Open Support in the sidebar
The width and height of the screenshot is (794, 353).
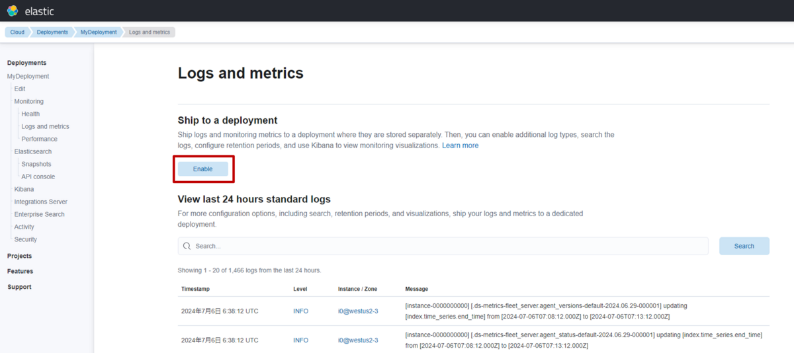(20, 287)
